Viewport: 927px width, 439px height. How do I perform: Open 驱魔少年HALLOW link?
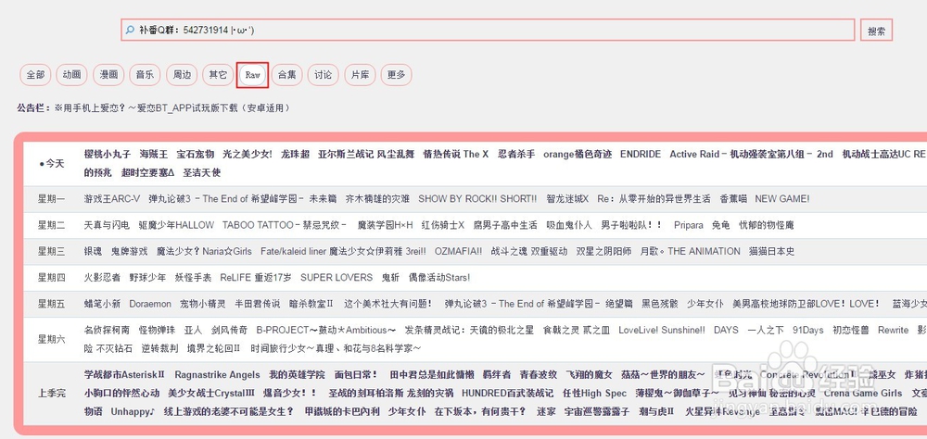click(176, 225)
